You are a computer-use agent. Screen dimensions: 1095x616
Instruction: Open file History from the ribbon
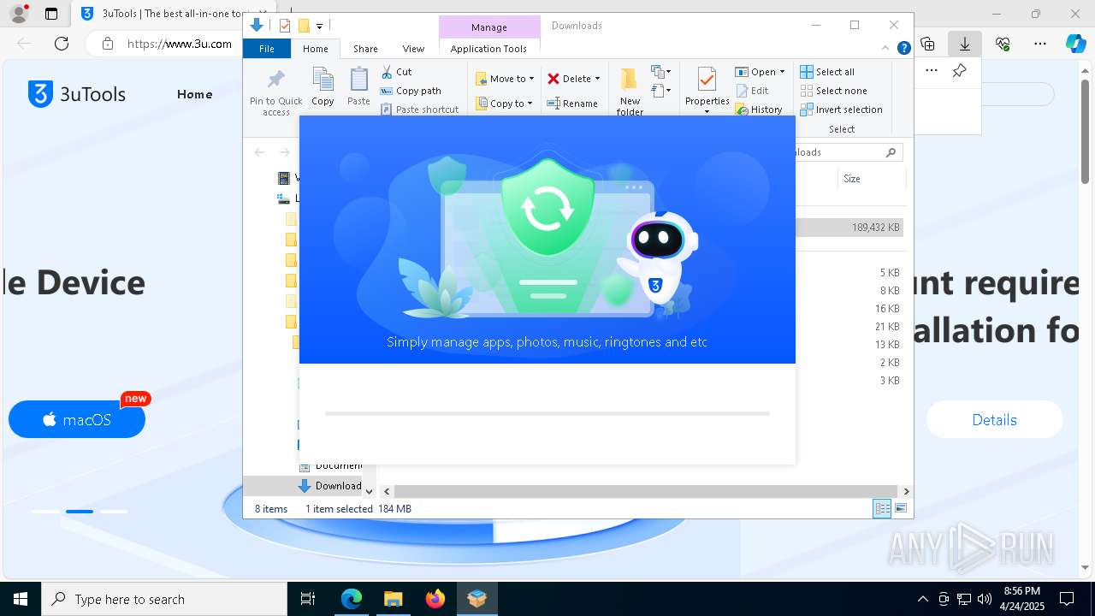759,110
